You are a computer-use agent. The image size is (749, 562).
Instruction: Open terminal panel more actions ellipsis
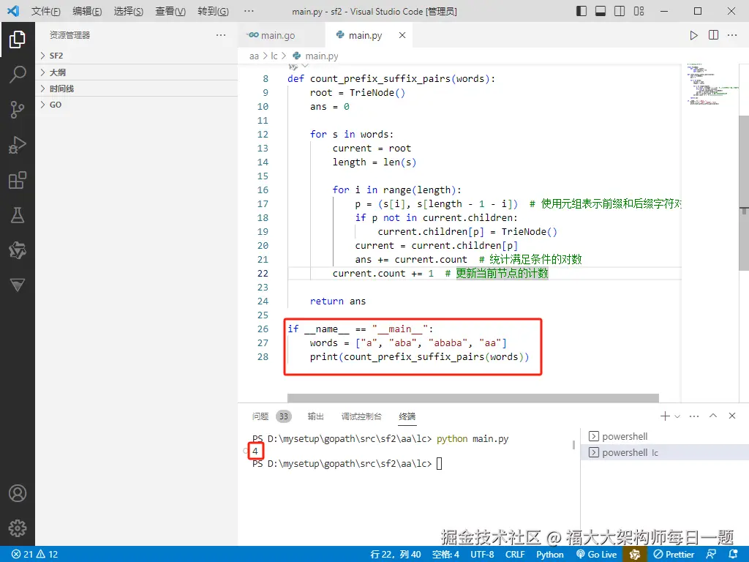(694, 416)
